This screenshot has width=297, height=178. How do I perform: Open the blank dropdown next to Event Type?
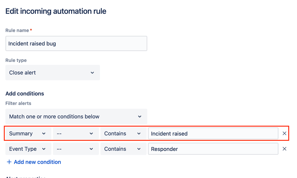click(x=76, y=149)
